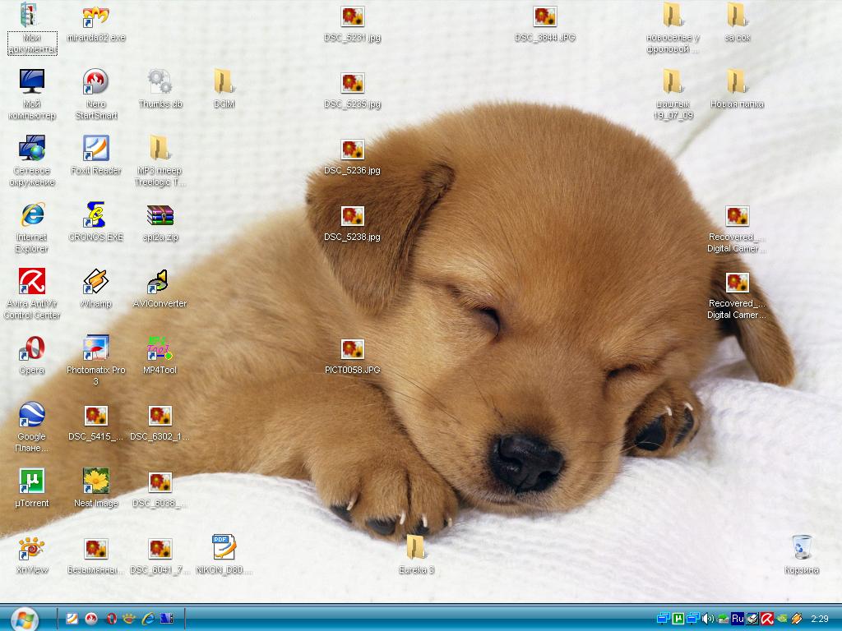Click the Ru language indicator in tray
This screenshot has width=842, height=631.
point(738,619)
